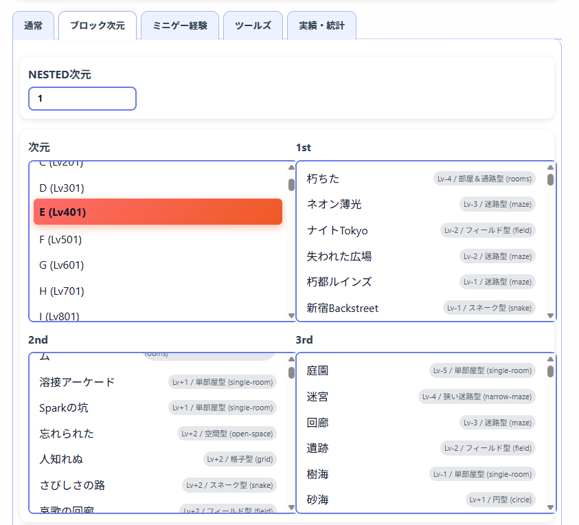Select the ツールズ tab
Image resolution: width=579 pixels, height=525 pixels.
(x=253, y=26)
